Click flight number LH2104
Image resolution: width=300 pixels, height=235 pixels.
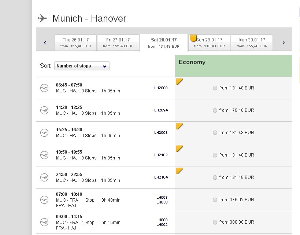pos(161,177)
